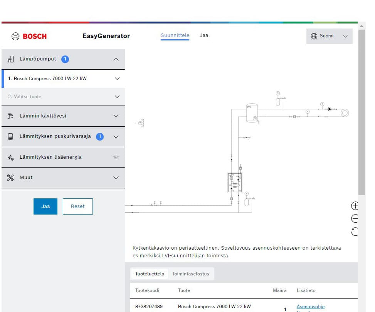Click the buffer tank icon
The image size is (375, 312).
click(x=10, y=136)
